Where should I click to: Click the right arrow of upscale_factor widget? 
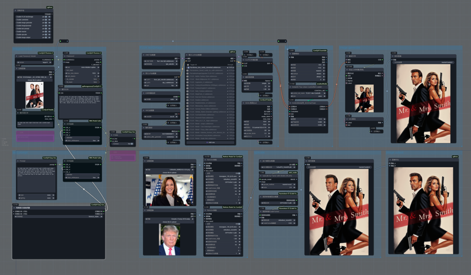pyautogui.click(x=269, y=134)
